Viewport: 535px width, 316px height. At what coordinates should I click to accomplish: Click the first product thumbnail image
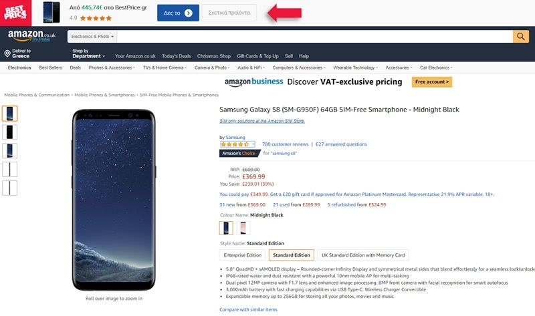tap(10, 114)
